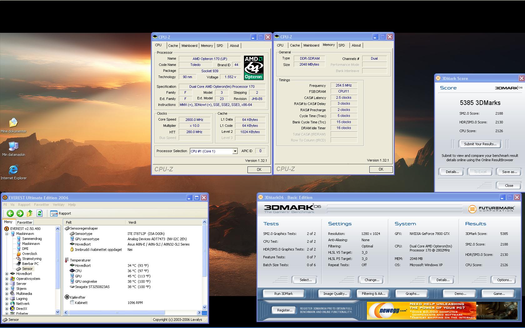This screenshot has height=328, width=525.
Task: Select the Sammendrag tree item
Action: pos(32,239)
